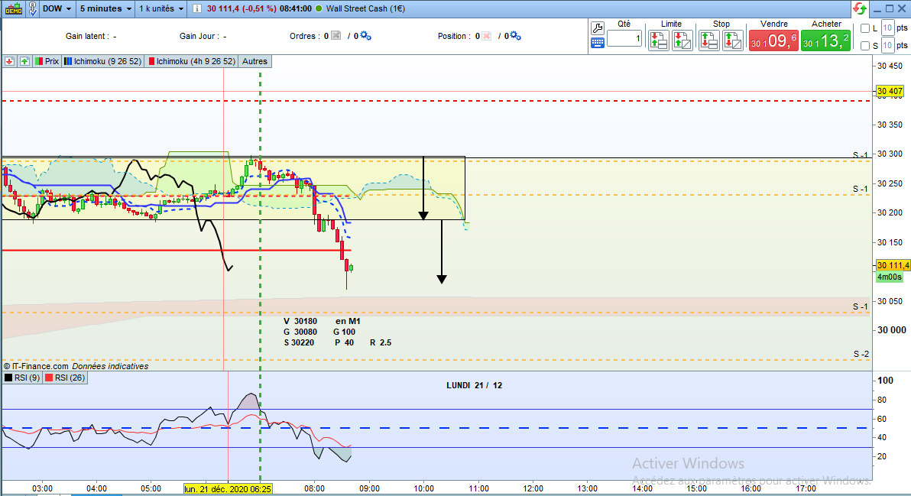This screenshot has width=911, height=496.
Task: Click the S points input field
Action: pos(887,45)
